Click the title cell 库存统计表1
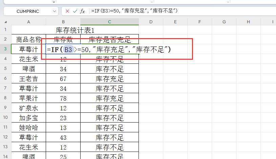276x159 pixels. 75,30
